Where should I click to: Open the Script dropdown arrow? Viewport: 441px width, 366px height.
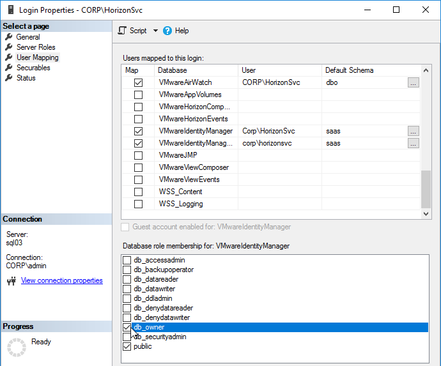[x=155, y=31]
